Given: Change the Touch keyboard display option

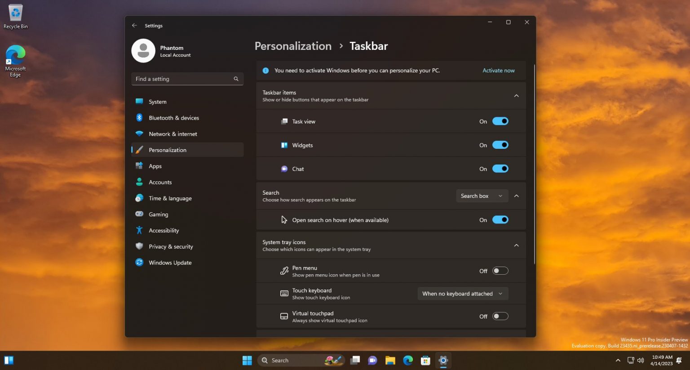Looking at the screenshot, I should (462, 294).
